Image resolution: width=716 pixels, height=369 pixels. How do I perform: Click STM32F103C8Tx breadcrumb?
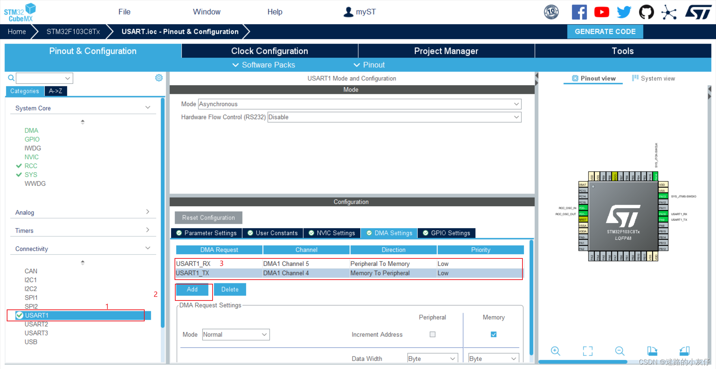[x=73, y=32]
